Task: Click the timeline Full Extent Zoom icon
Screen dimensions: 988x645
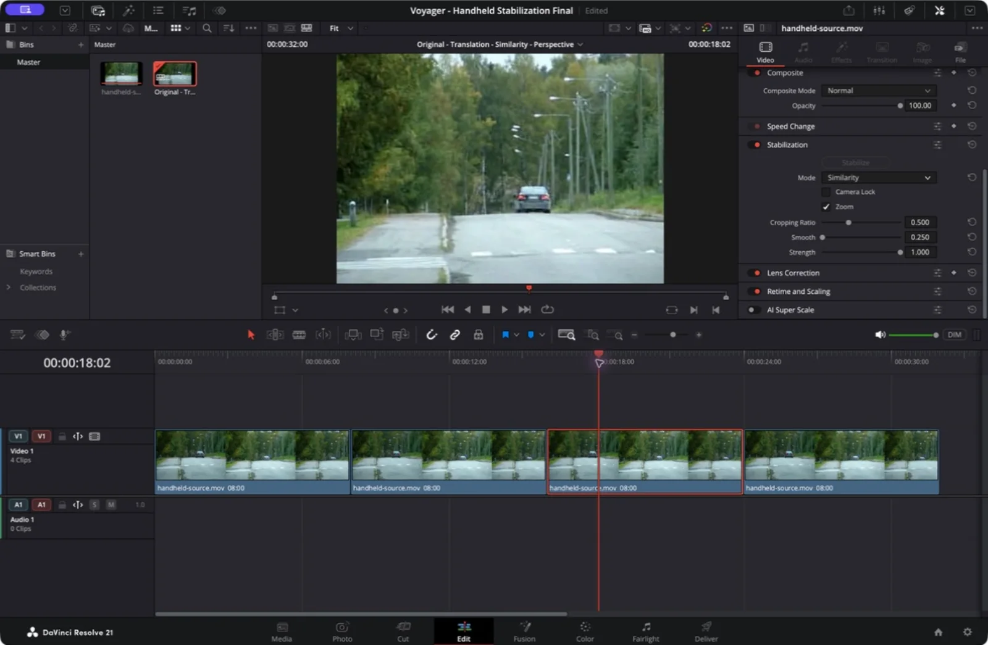Action: click(x=566, y=335)
